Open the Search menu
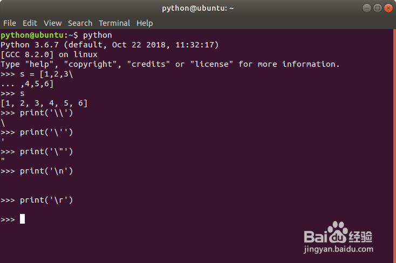Image resolution: width=396 pixels, height=263 pixels. [80, 23]
